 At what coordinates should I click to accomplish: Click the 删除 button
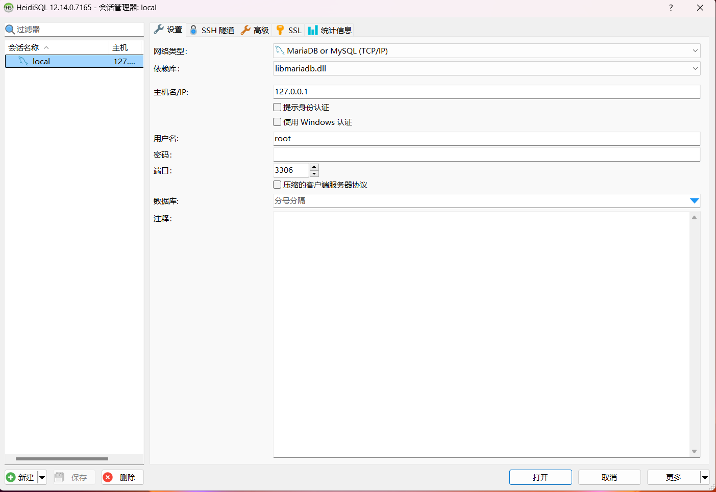click(122, 477)
